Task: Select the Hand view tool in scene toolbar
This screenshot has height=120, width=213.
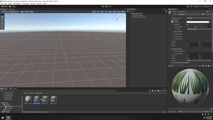Action: point(2,16)
